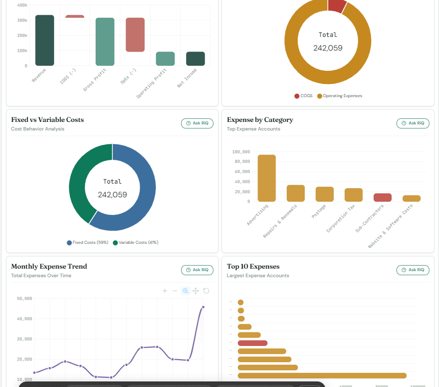Click the zoom in plus icon on Monthly Expense Trend
439x387 pixels.
pos(165,291)
